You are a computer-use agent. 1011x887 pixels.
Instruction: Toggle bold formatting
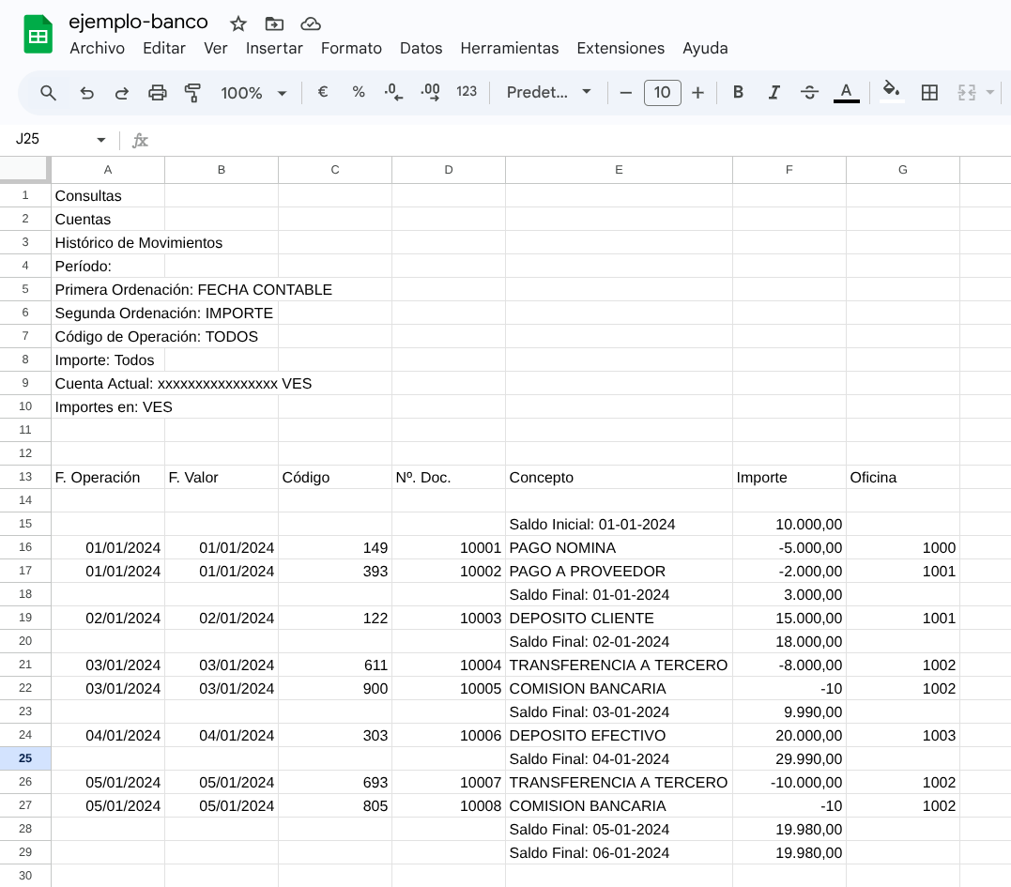(x=738, y=93)
